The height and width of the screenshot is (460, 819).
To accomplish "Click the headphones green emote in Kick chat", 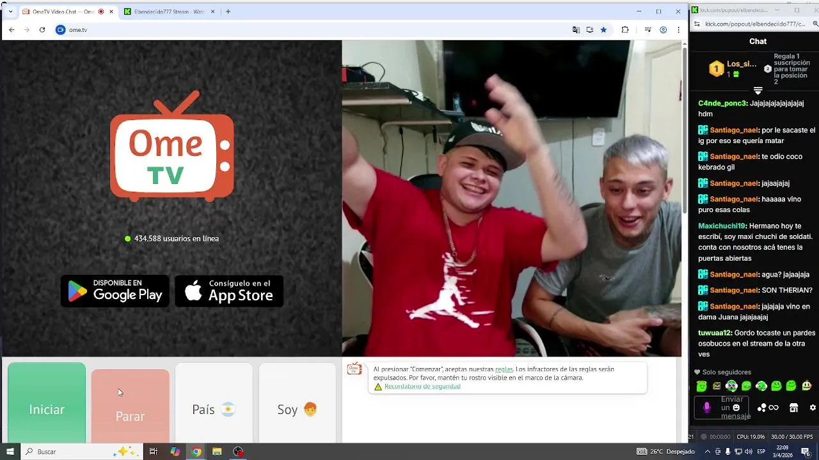I will pyautogui.click(x=761, y=386).
